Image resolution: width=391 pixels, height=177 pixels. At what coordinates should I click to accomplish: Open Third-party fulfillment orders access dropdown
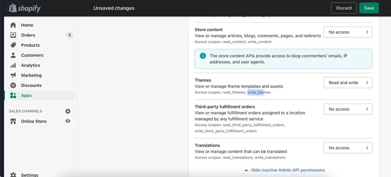(348, 109)
